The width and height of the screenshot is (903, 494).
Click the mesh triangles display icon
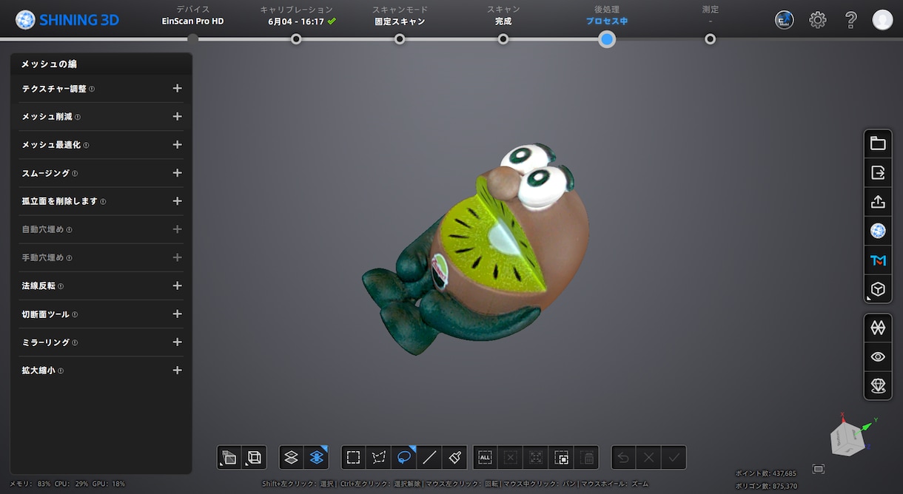878,327
